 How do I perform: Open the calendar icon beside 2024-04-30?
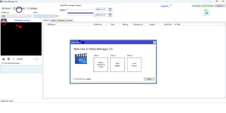110,15
